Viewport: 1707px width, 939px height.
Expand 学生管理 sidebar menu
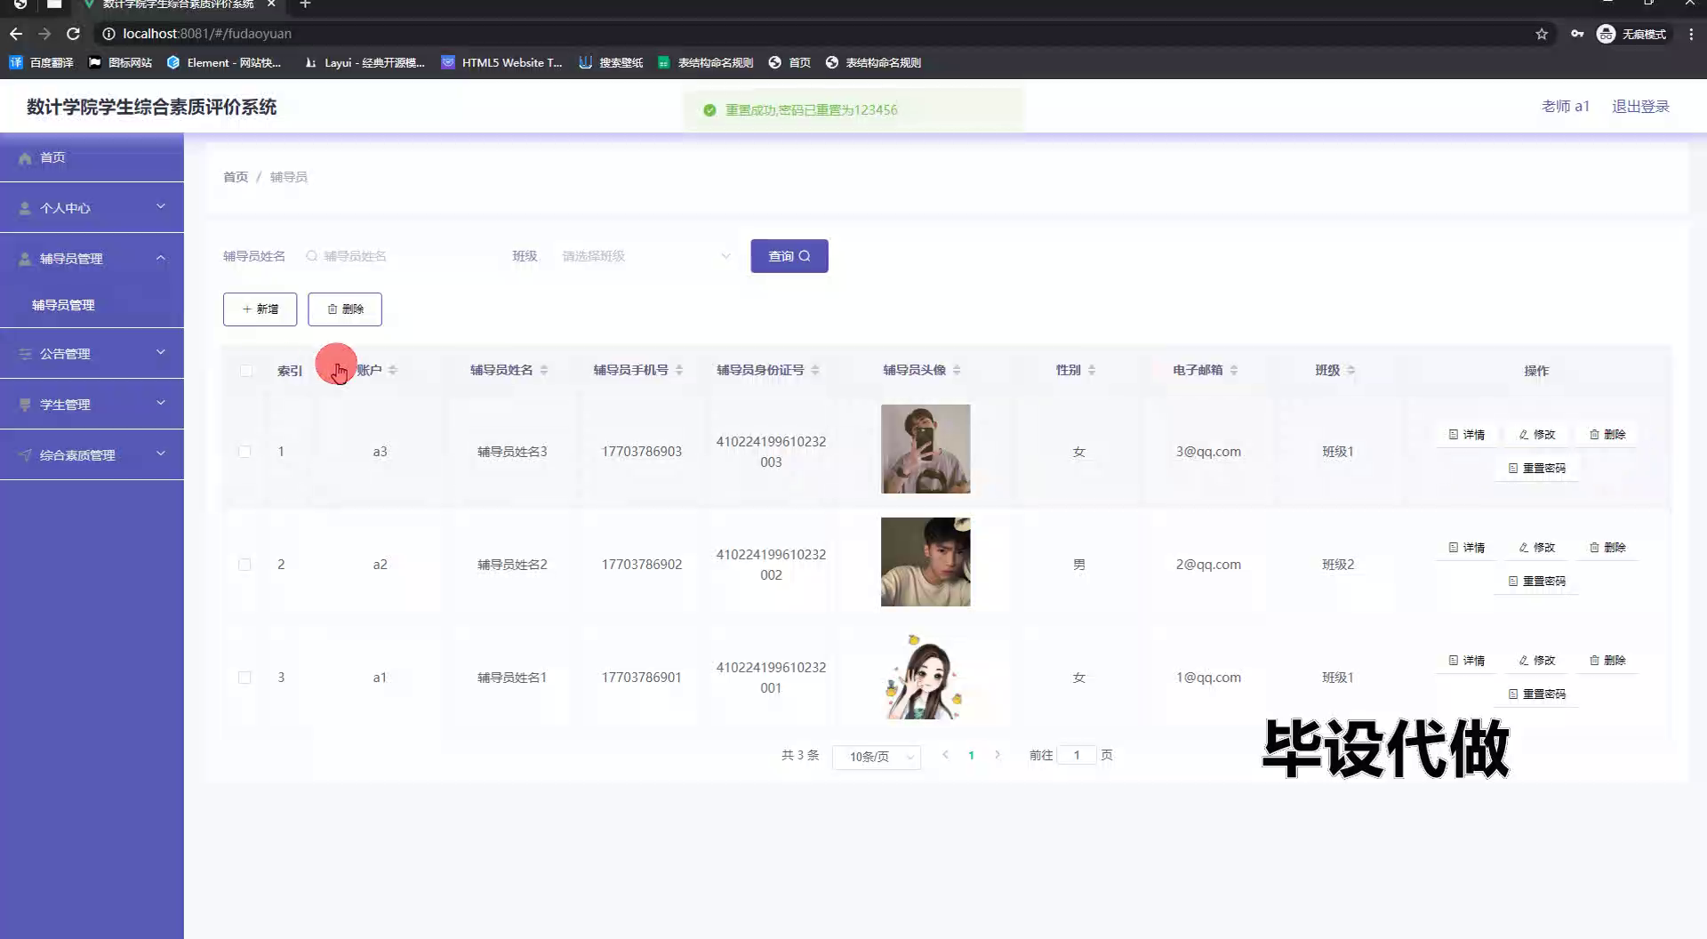pos(92,404)
